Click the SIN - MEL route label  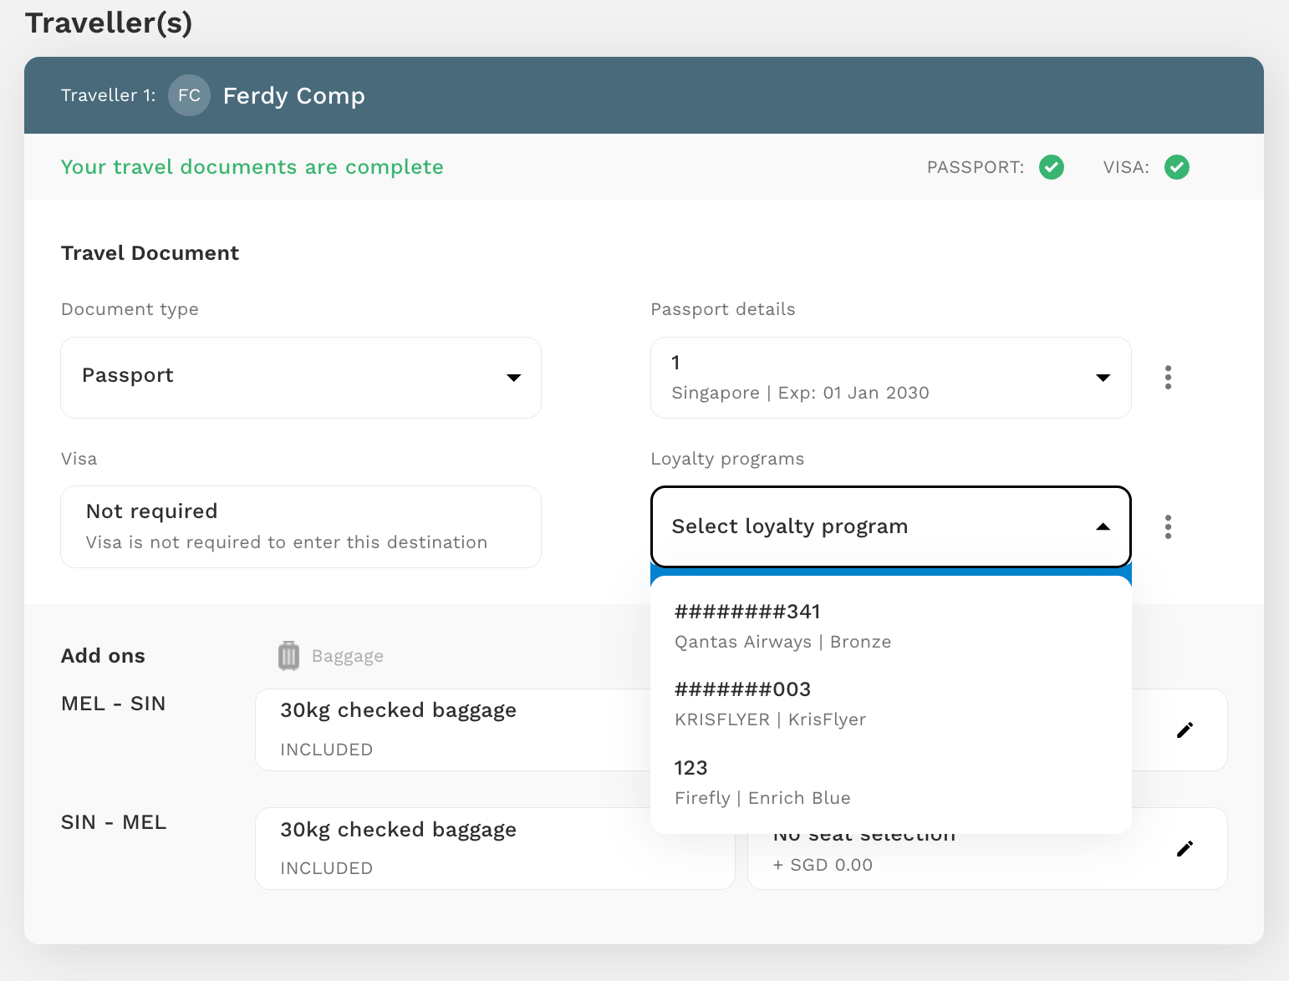pos(114,822)
